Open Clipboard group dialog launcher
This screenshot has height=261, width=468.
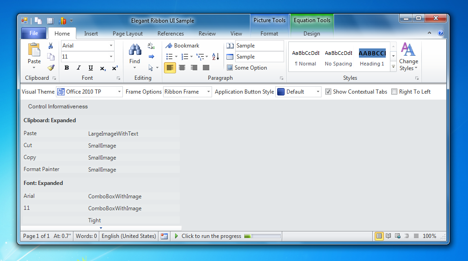(55, 78)
